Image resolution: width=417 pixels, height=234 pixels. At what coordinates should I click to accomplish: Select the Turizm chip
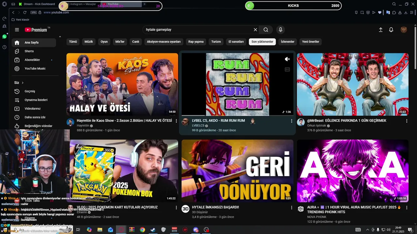[216, 42]
